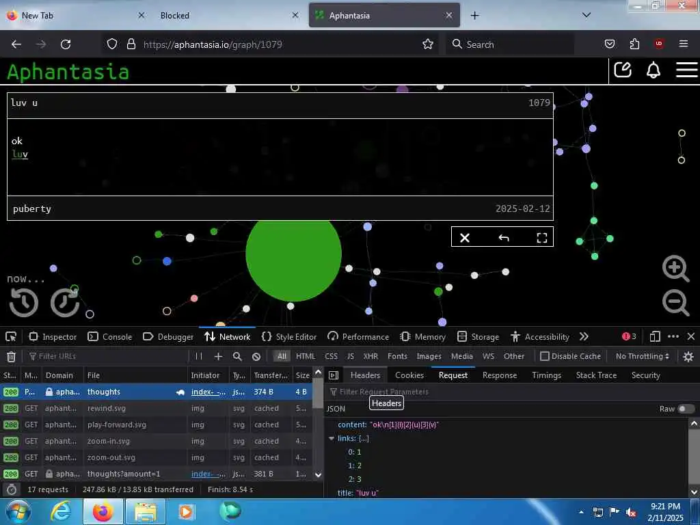Image resolution: width=700 pixels, height=525 pixels.
Task: Filter requests by HTML type
Action: click(306, 356)
